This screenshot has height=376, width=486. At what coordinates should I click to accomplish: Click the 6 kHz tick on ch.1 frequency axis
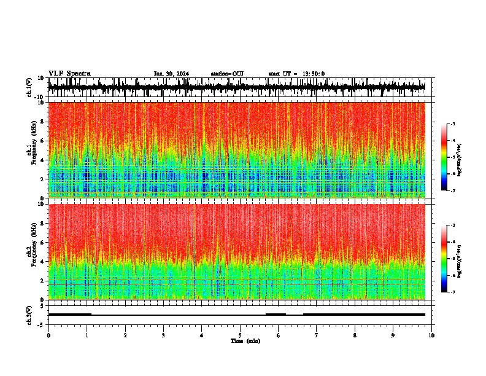click(x=42, y=141)
